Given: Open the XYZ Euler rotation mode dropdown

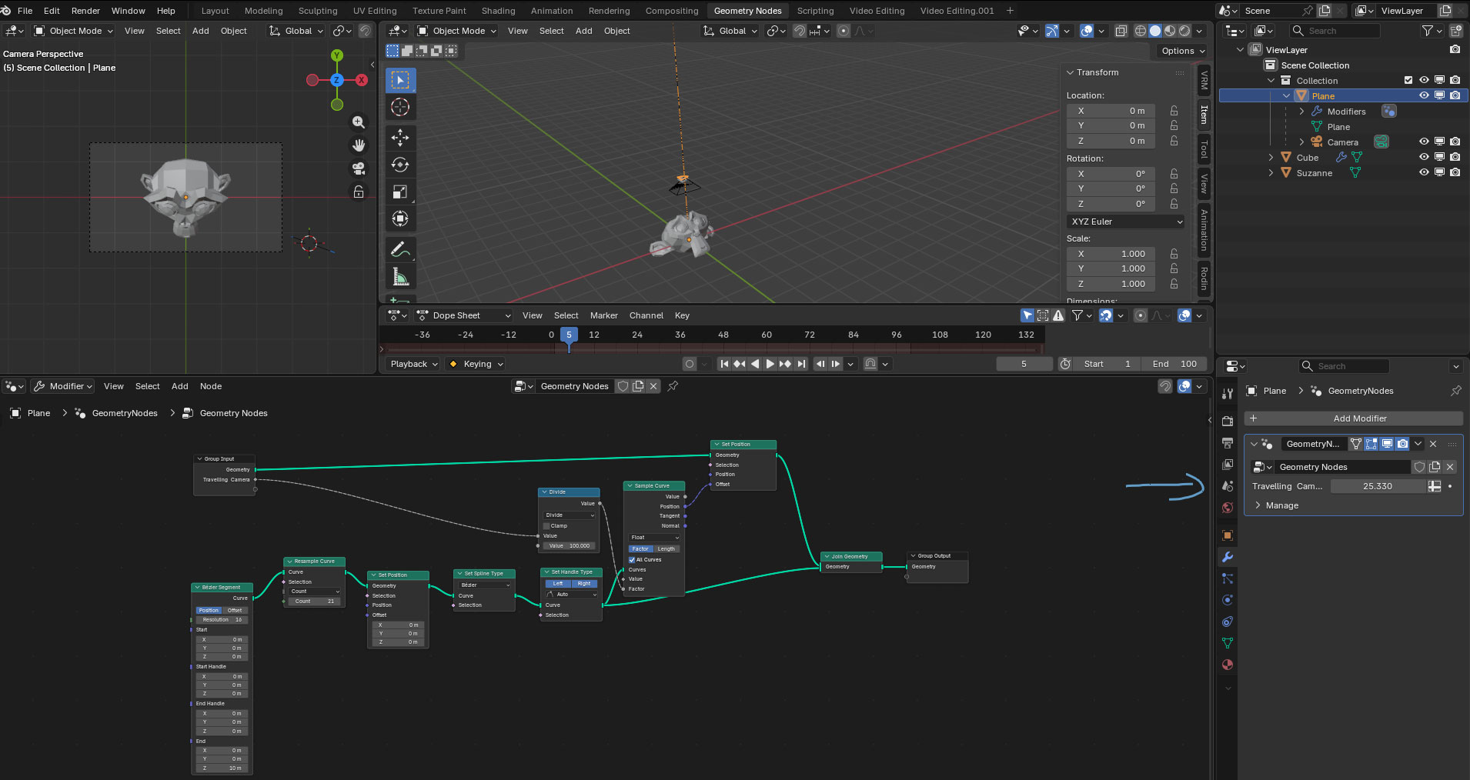Looking at the screenshot, I should point(1126,222).
